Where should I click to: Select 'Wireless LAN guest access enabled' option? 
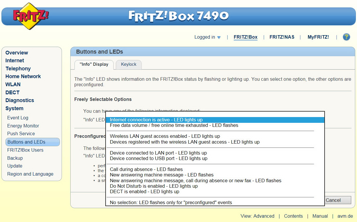(x=215, y=136)
